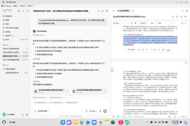Open the document outline list icon

[x=113, y=11]
